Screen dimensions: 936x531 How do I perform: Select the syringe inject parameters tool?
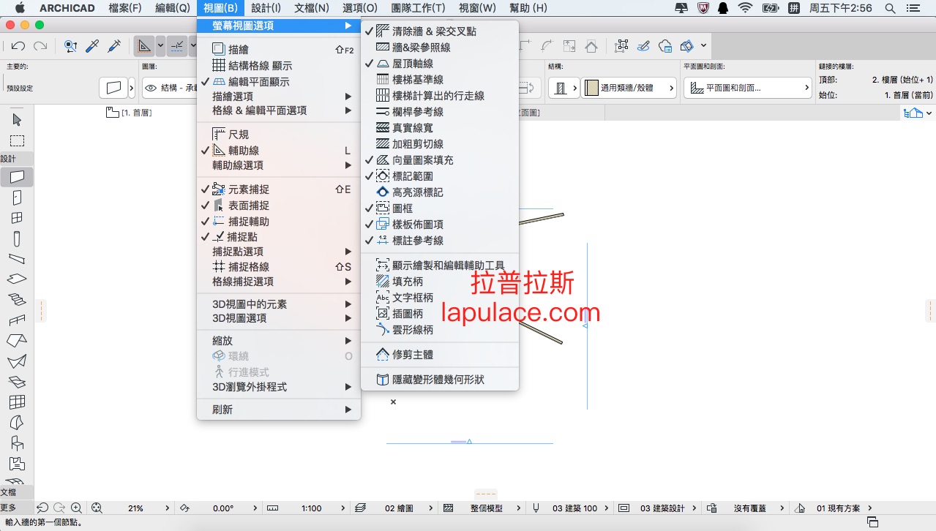[x=114, y=47]
